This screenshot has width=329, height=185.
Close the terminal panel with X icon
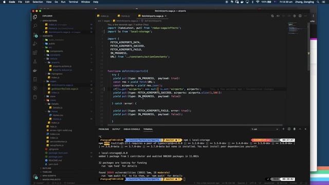[x=305, y=129]
